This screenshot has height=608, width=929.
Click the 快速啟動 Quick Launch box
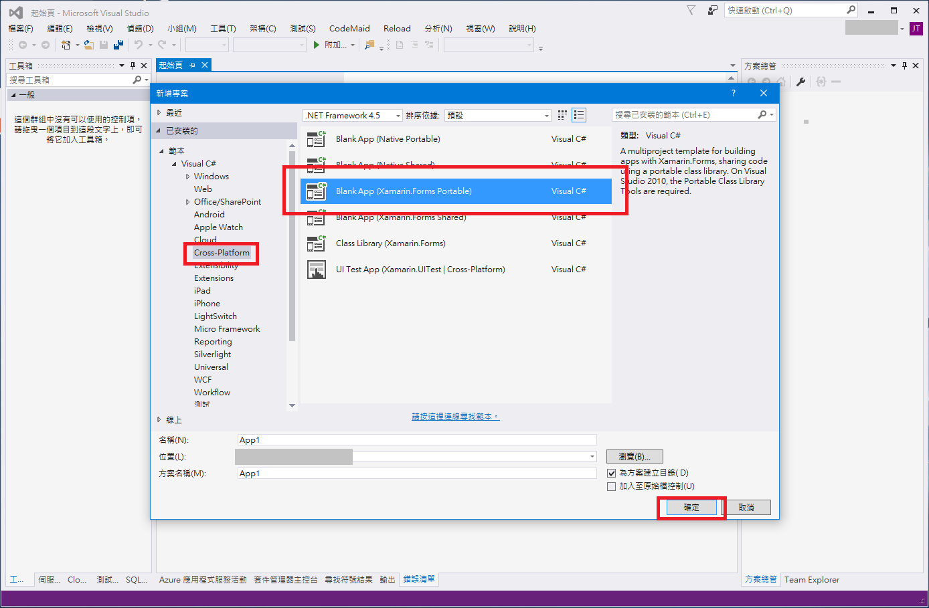click(x=790, y=10)
